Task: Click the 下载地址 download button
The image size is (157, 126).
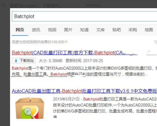Action: (x=24, y=61)
